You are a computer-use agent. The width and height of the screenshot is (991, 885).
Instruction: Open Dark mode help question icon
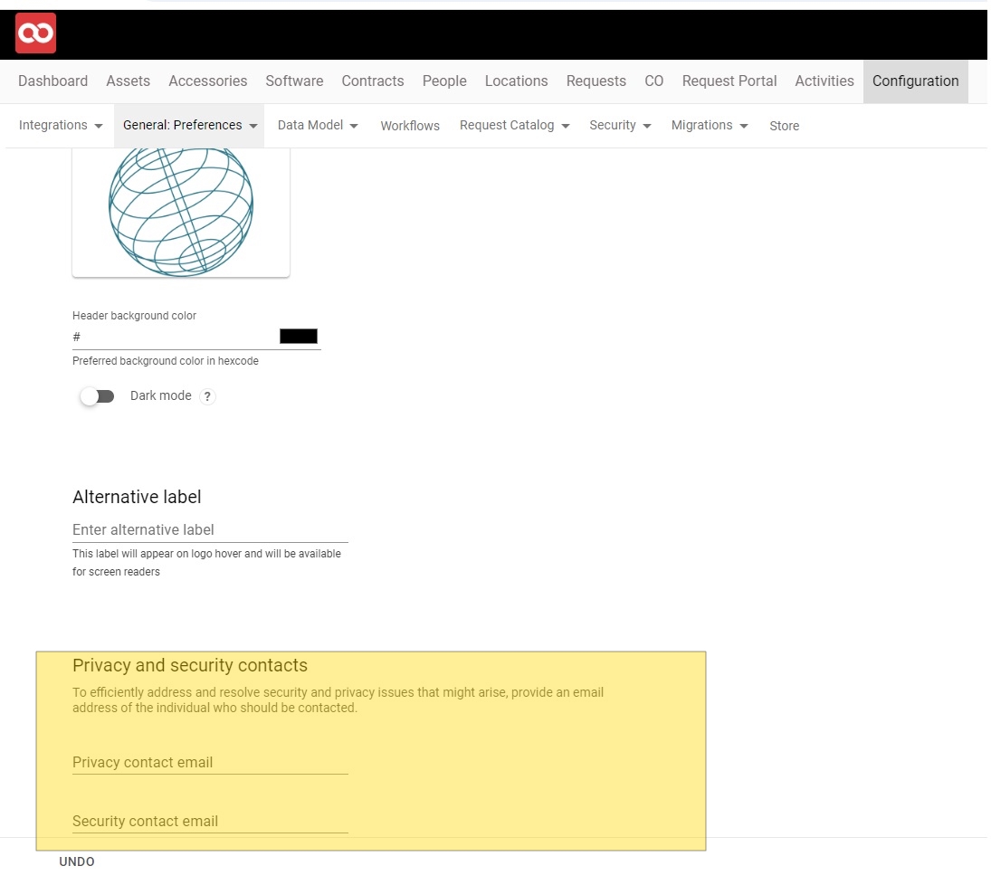pos(207,396)
